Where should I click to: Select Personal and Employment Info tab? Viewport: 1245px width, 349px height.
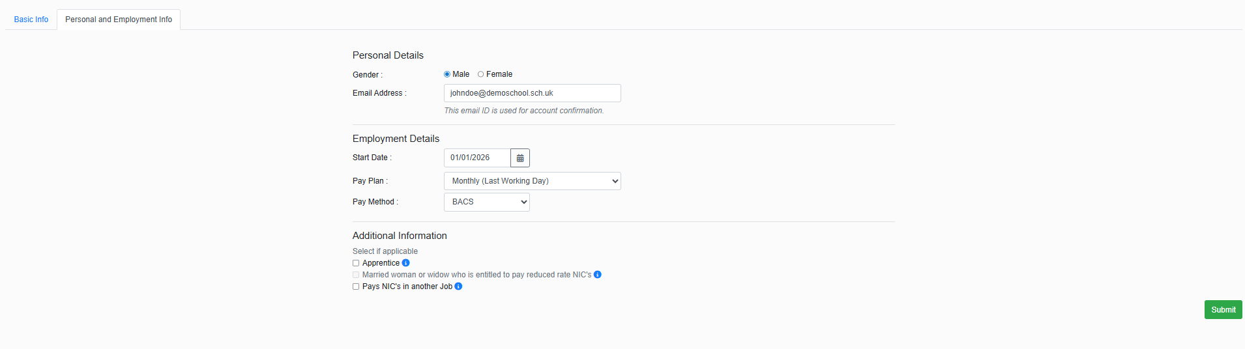tap(119, 20)
